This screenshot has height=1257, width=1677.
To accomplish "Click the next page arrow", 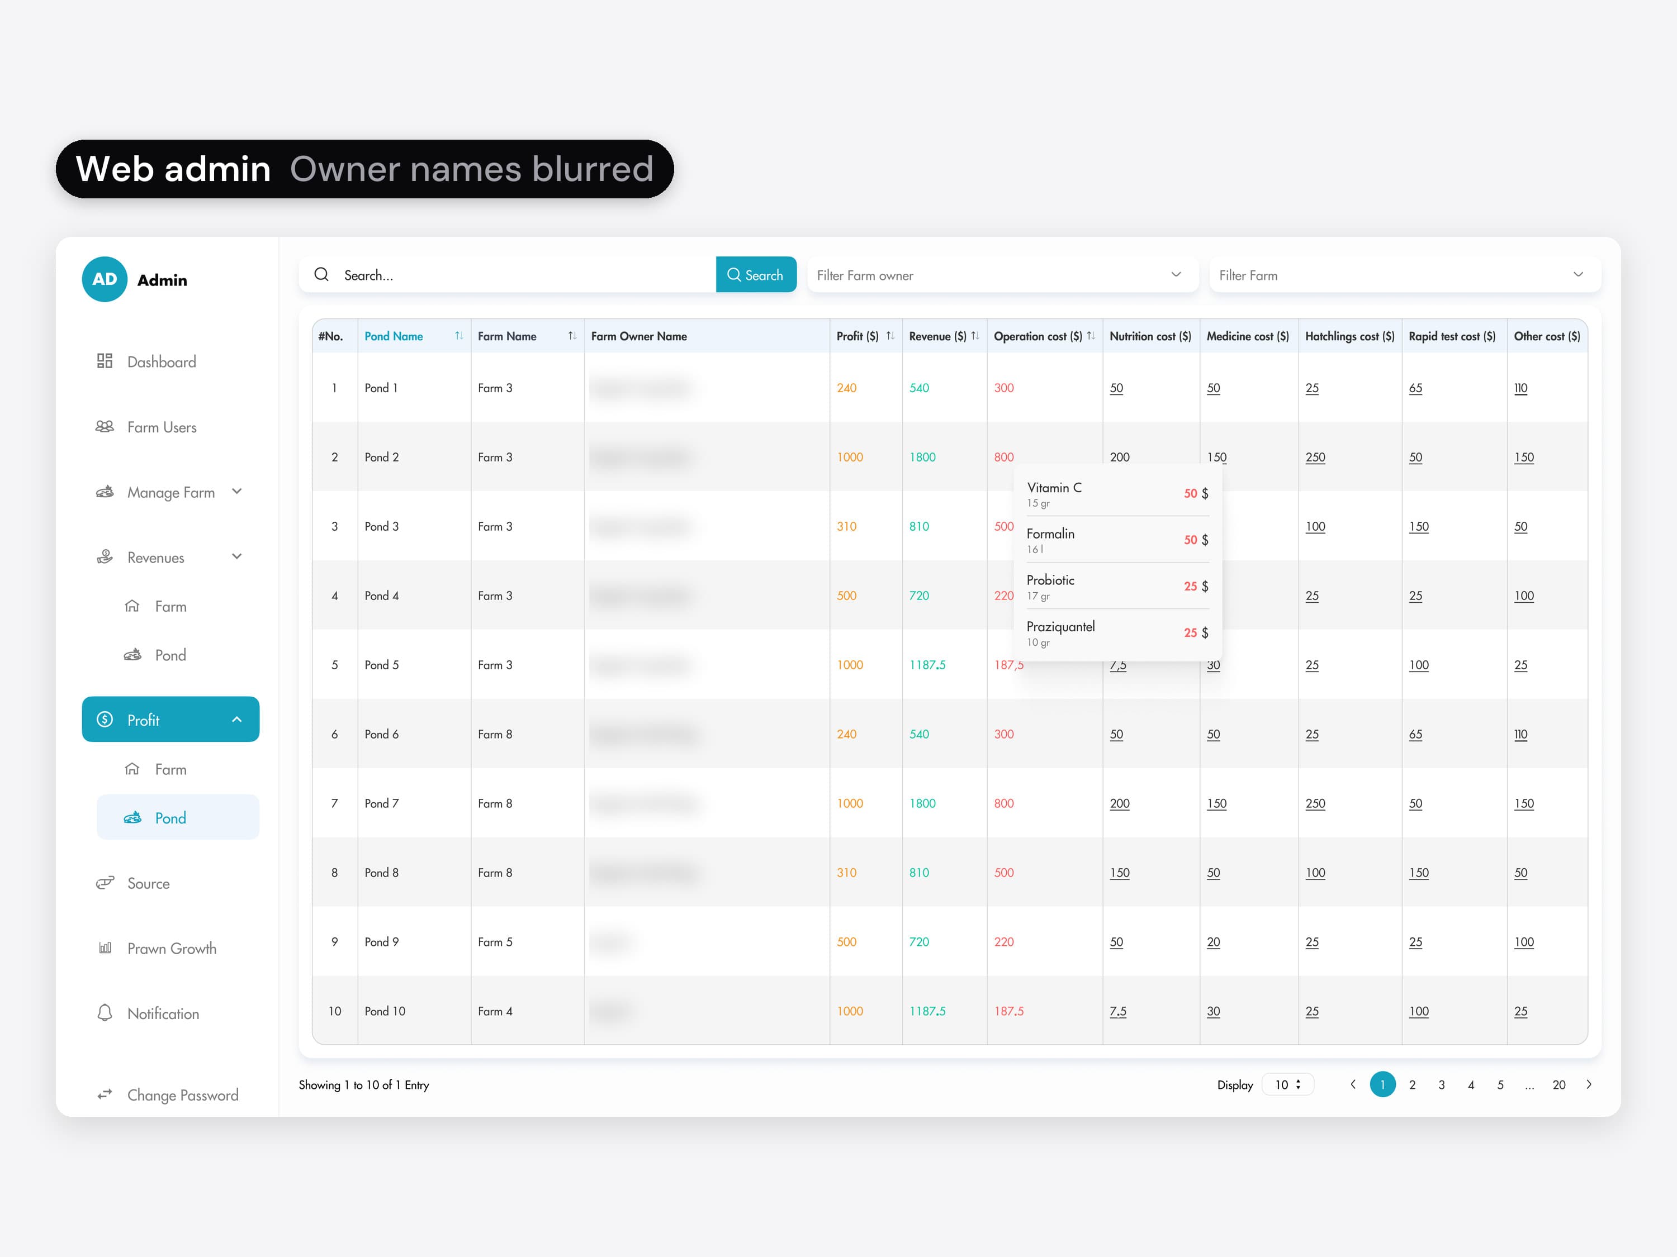I will pos(1588,1084).
